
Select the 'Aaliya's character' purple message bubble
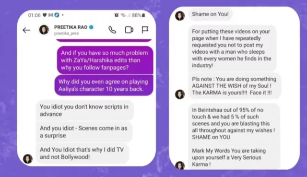point(104,85)
